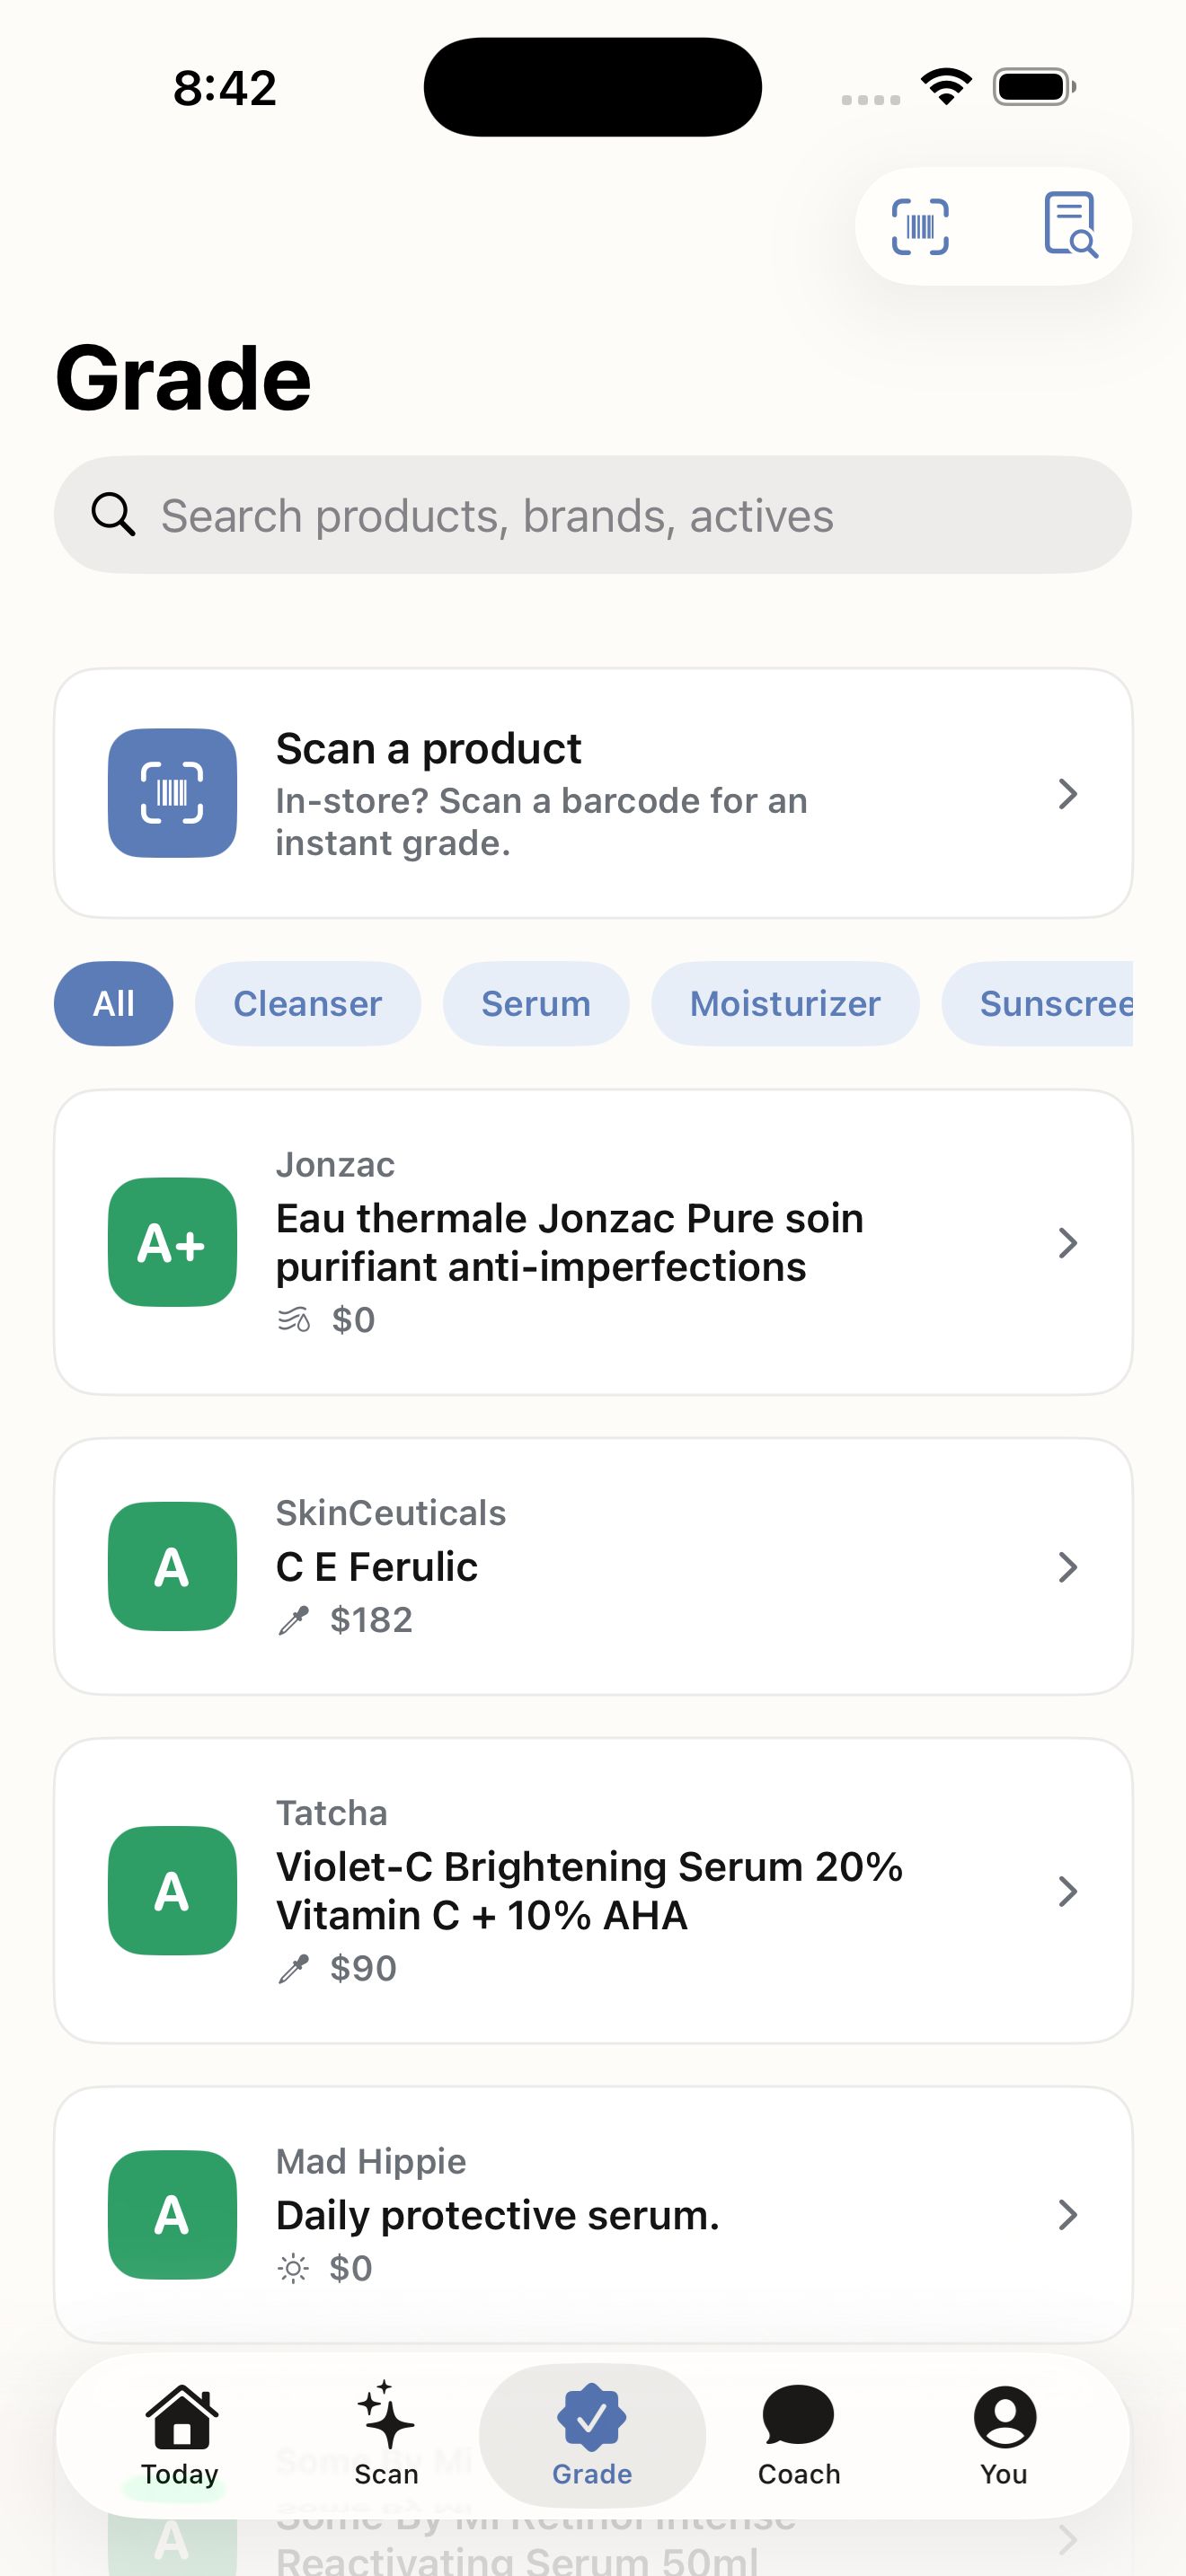The image size is (1186, 2576).
Task: Filter by Cleanser category chip
Action: coord(308,1004)
